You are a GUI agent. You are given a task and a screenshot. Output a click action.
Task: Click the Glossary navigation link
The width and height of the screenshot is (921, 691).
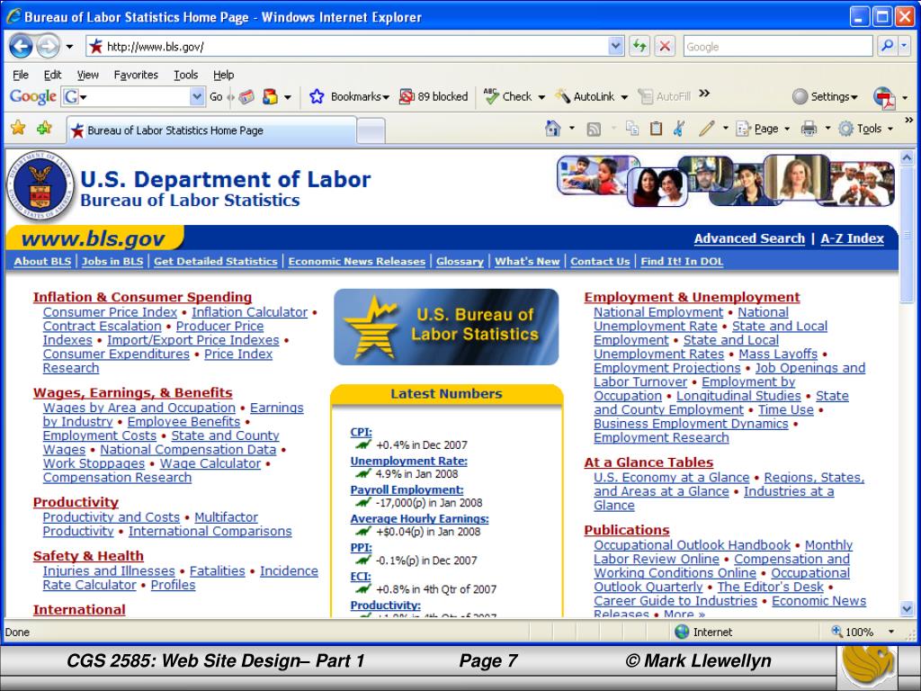coord(460,262)
